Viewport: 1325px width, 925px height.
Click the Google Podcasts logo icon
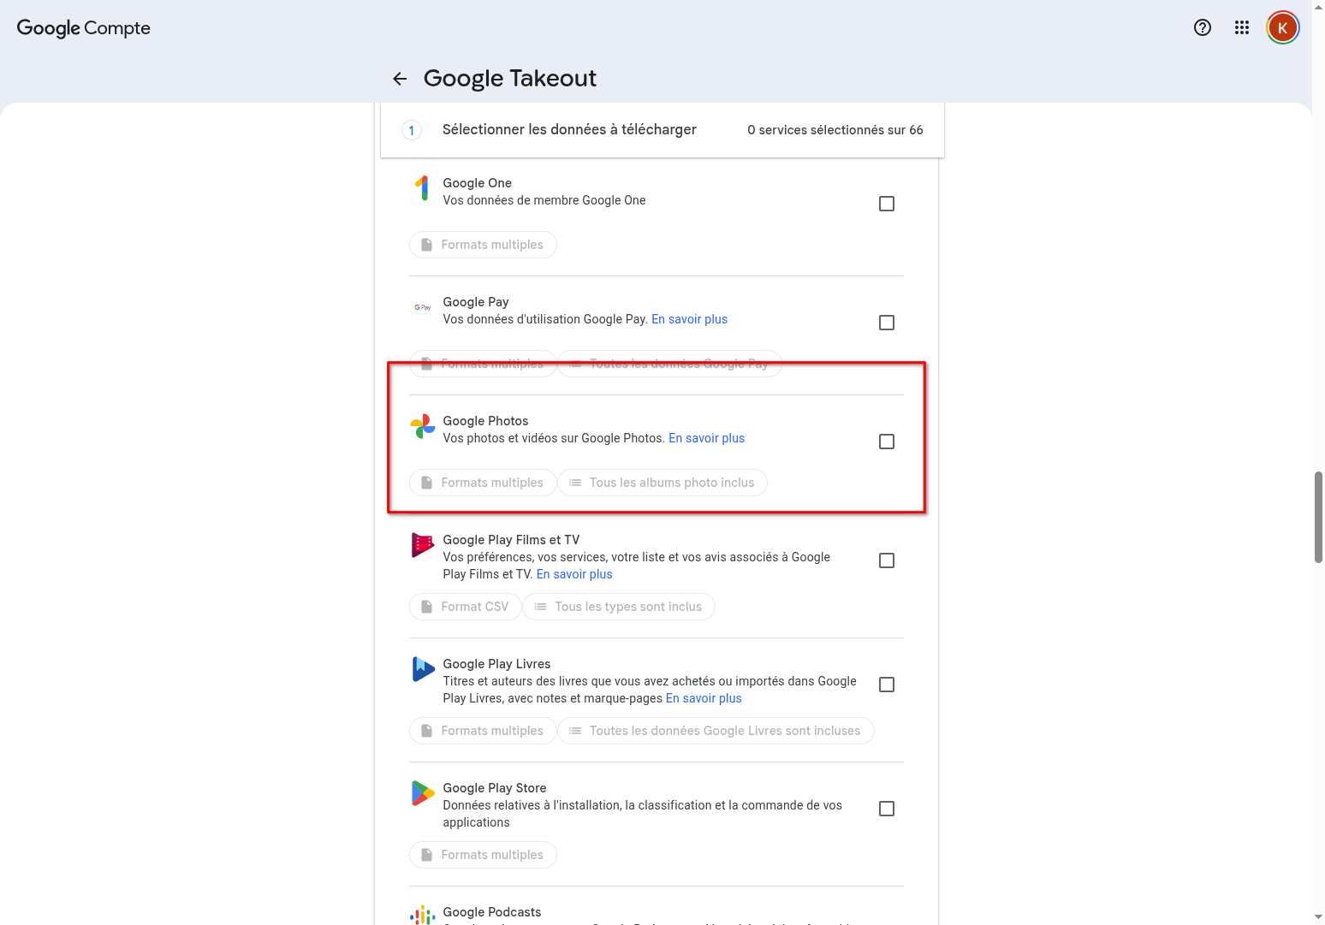[423, 916]
